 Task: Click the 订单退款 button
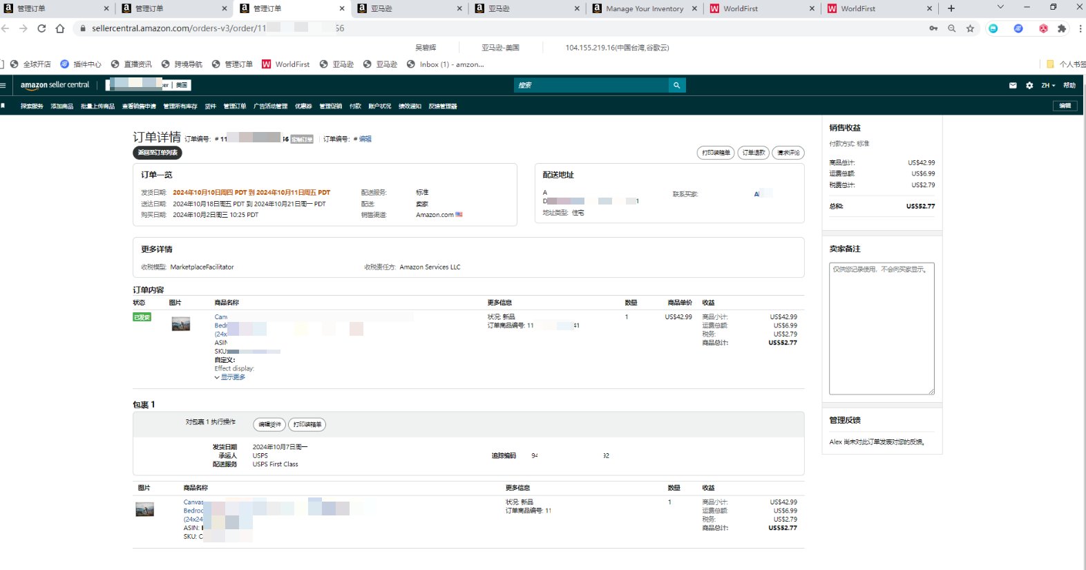coord(753,153)
